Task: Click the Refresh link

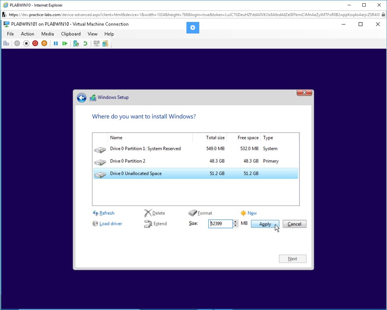Action: click(107, 213)
